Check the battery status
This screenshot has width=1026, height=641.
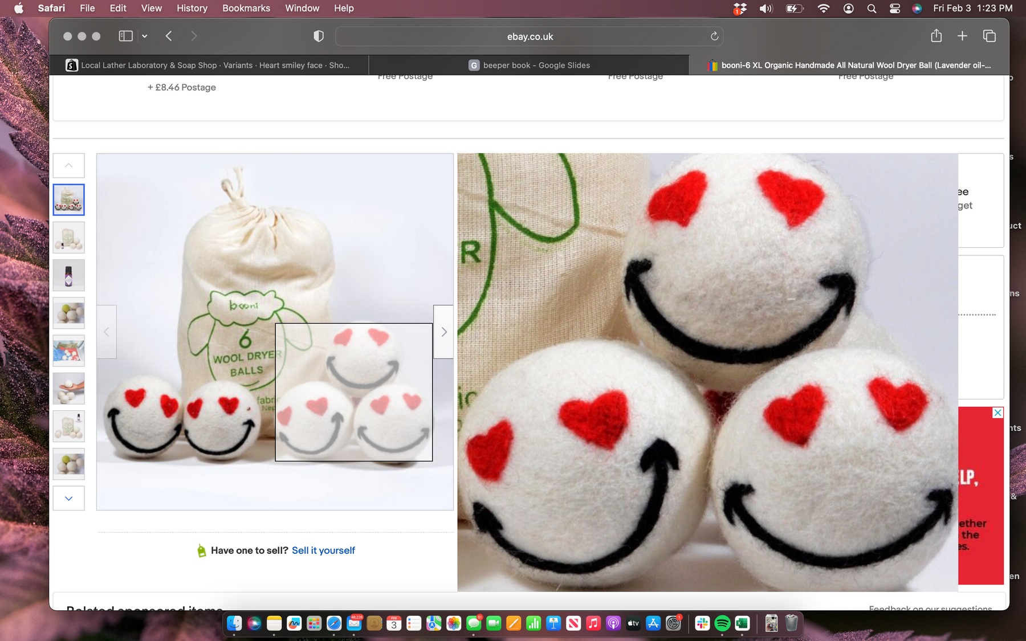[x=794, y=8]
